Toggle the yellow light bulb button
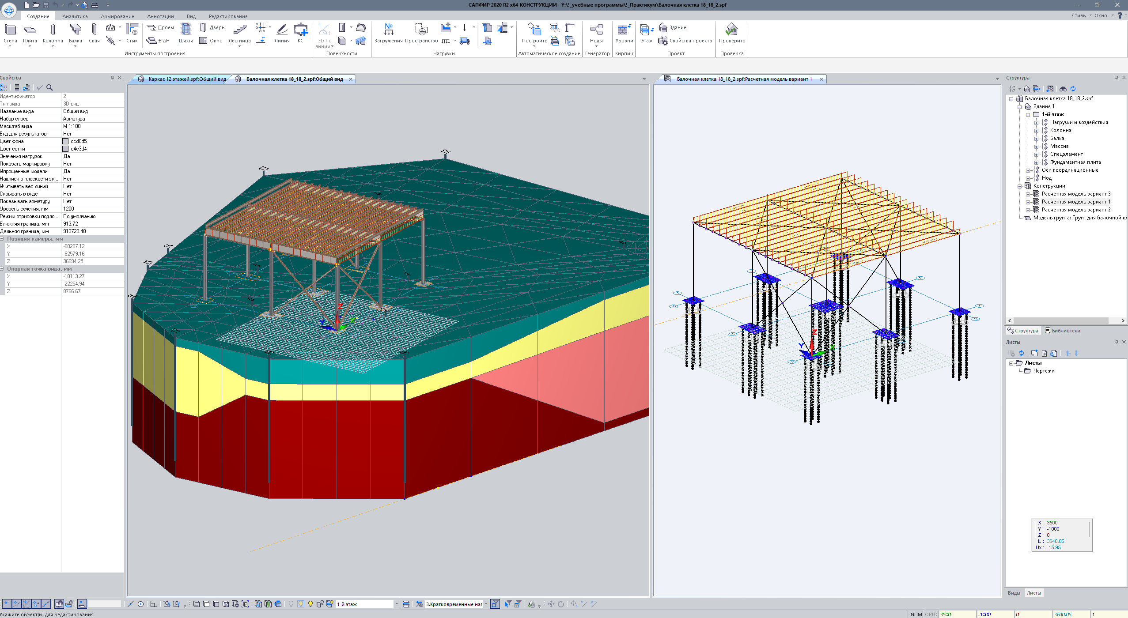Screen dimensions: 1128x618 (310, 604)
